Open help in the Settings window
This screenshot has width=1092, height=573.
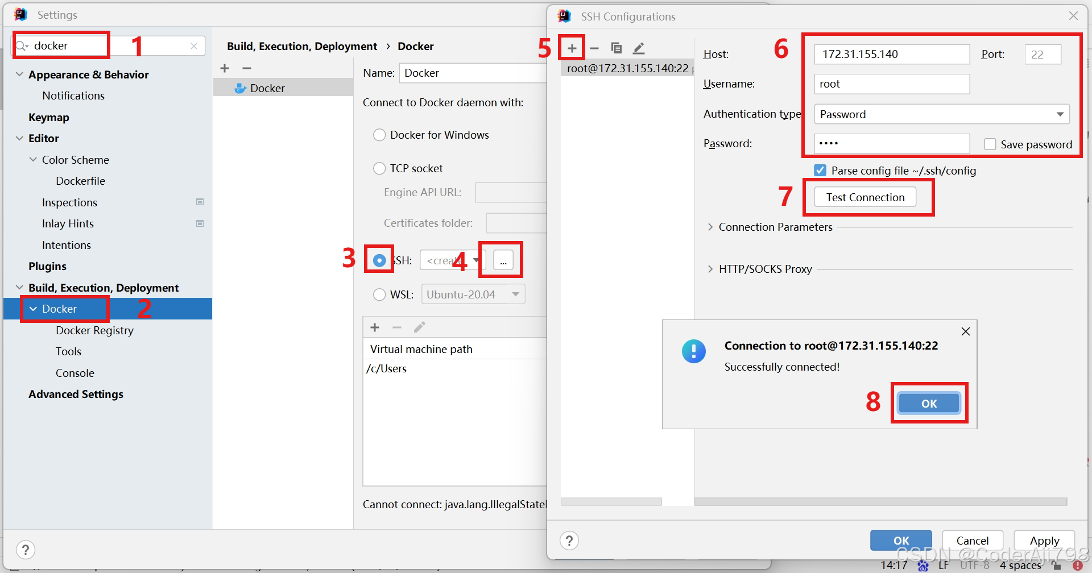pyautogui.click(x=26, y=550)
